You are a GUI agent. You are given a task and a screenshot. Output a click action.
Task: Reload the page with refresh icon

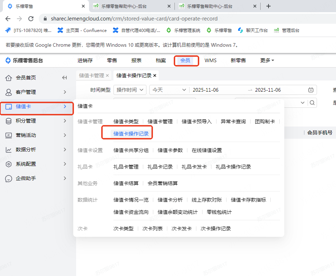coord(31,19)
